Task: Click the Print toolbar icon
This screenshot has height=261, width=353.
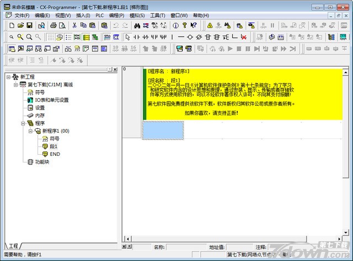Action: tap(54, 25)
